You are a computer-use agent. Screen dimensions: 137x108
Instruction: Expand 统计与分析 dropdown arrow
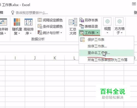61,33
